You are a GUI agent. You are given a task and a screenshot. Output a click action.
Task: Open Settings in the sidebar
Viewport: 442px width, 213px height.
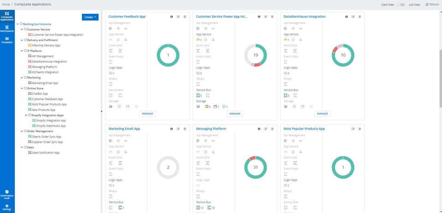[7, 207]
